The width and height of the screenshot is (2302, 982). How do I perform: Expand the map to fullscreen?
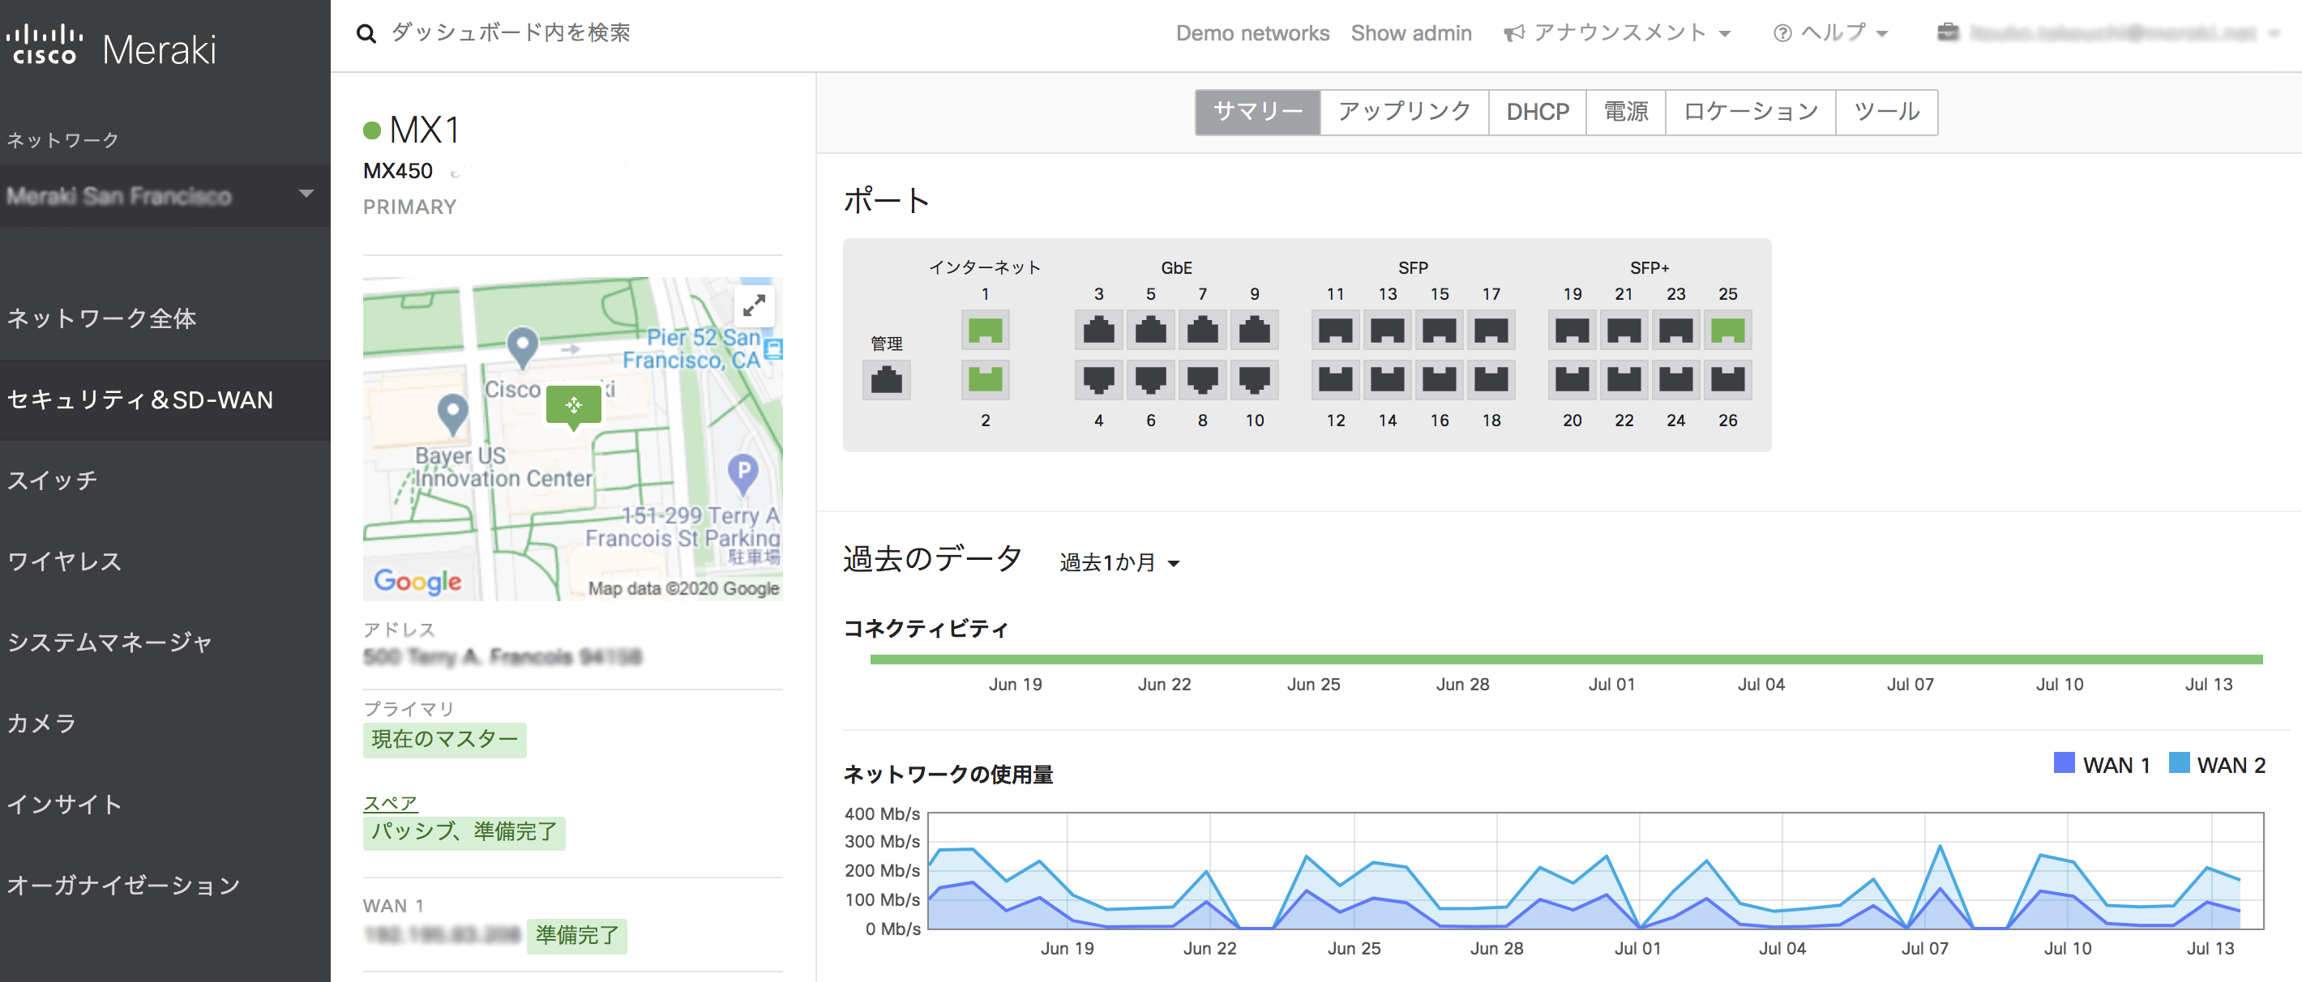(x=754, y=305)
